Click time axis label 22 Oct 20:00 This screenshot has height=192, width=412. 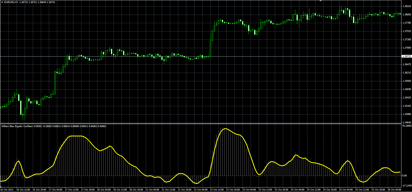(x=233, y=190)
